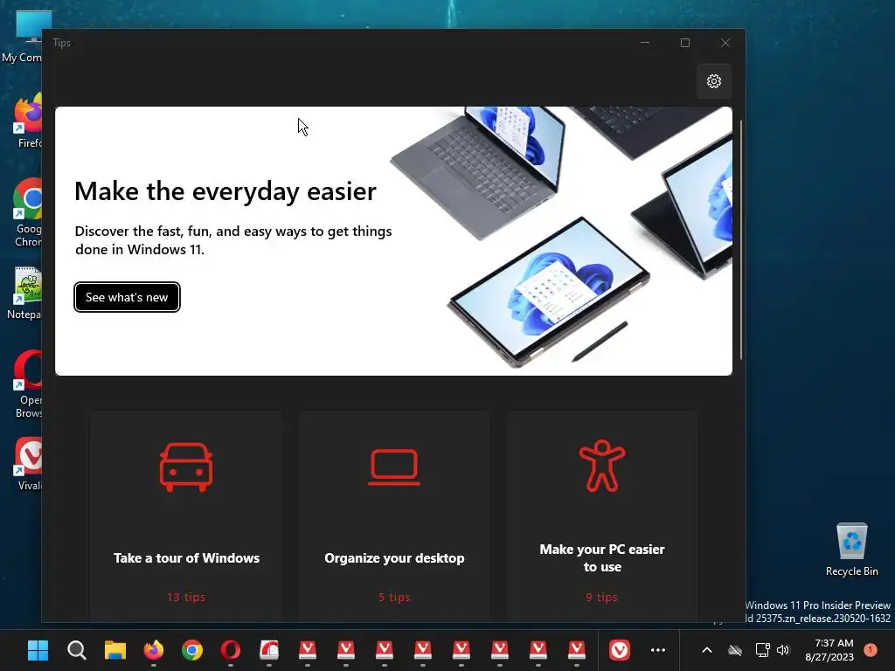895x671 pixels.
Task: Open the notification badge in tray
Action: coord(871,649)
